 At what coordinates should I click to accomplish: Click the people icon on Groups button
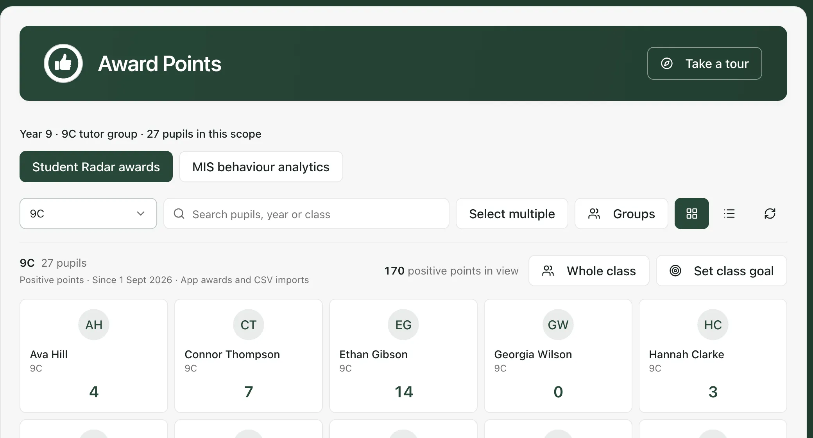tap(594, 214)
